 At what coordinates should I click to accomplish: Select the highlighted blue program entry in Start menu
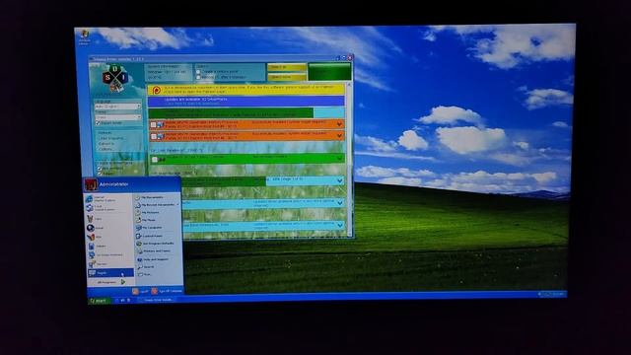coord(110,273)
